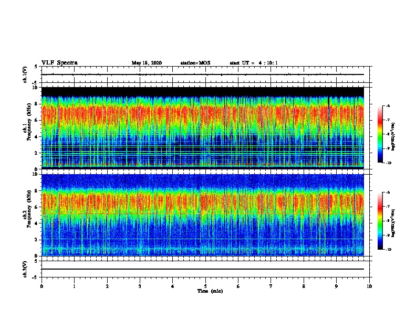Click the "station=MOS" label
The width and height of the screenshot is (416, 321).
click(x=195, y=63)
